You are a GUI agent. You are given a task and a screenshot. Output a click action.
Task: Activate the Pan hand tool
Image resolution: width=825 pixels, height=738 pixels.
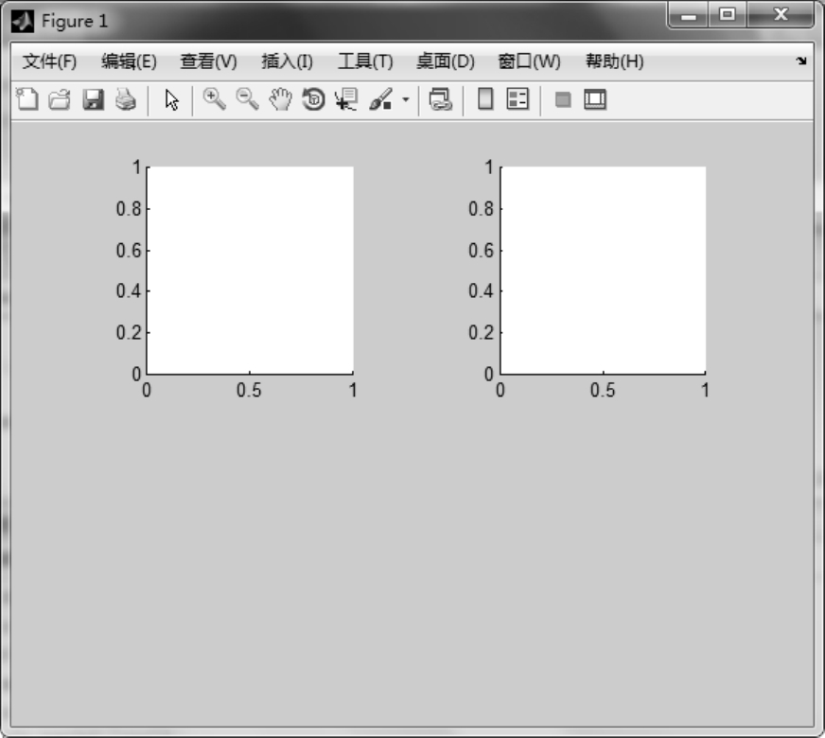pyautogui.click(x=280, y=99)
